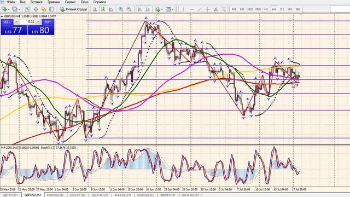Switch to the USDCAD,H4 chart tab

[190, 195]
